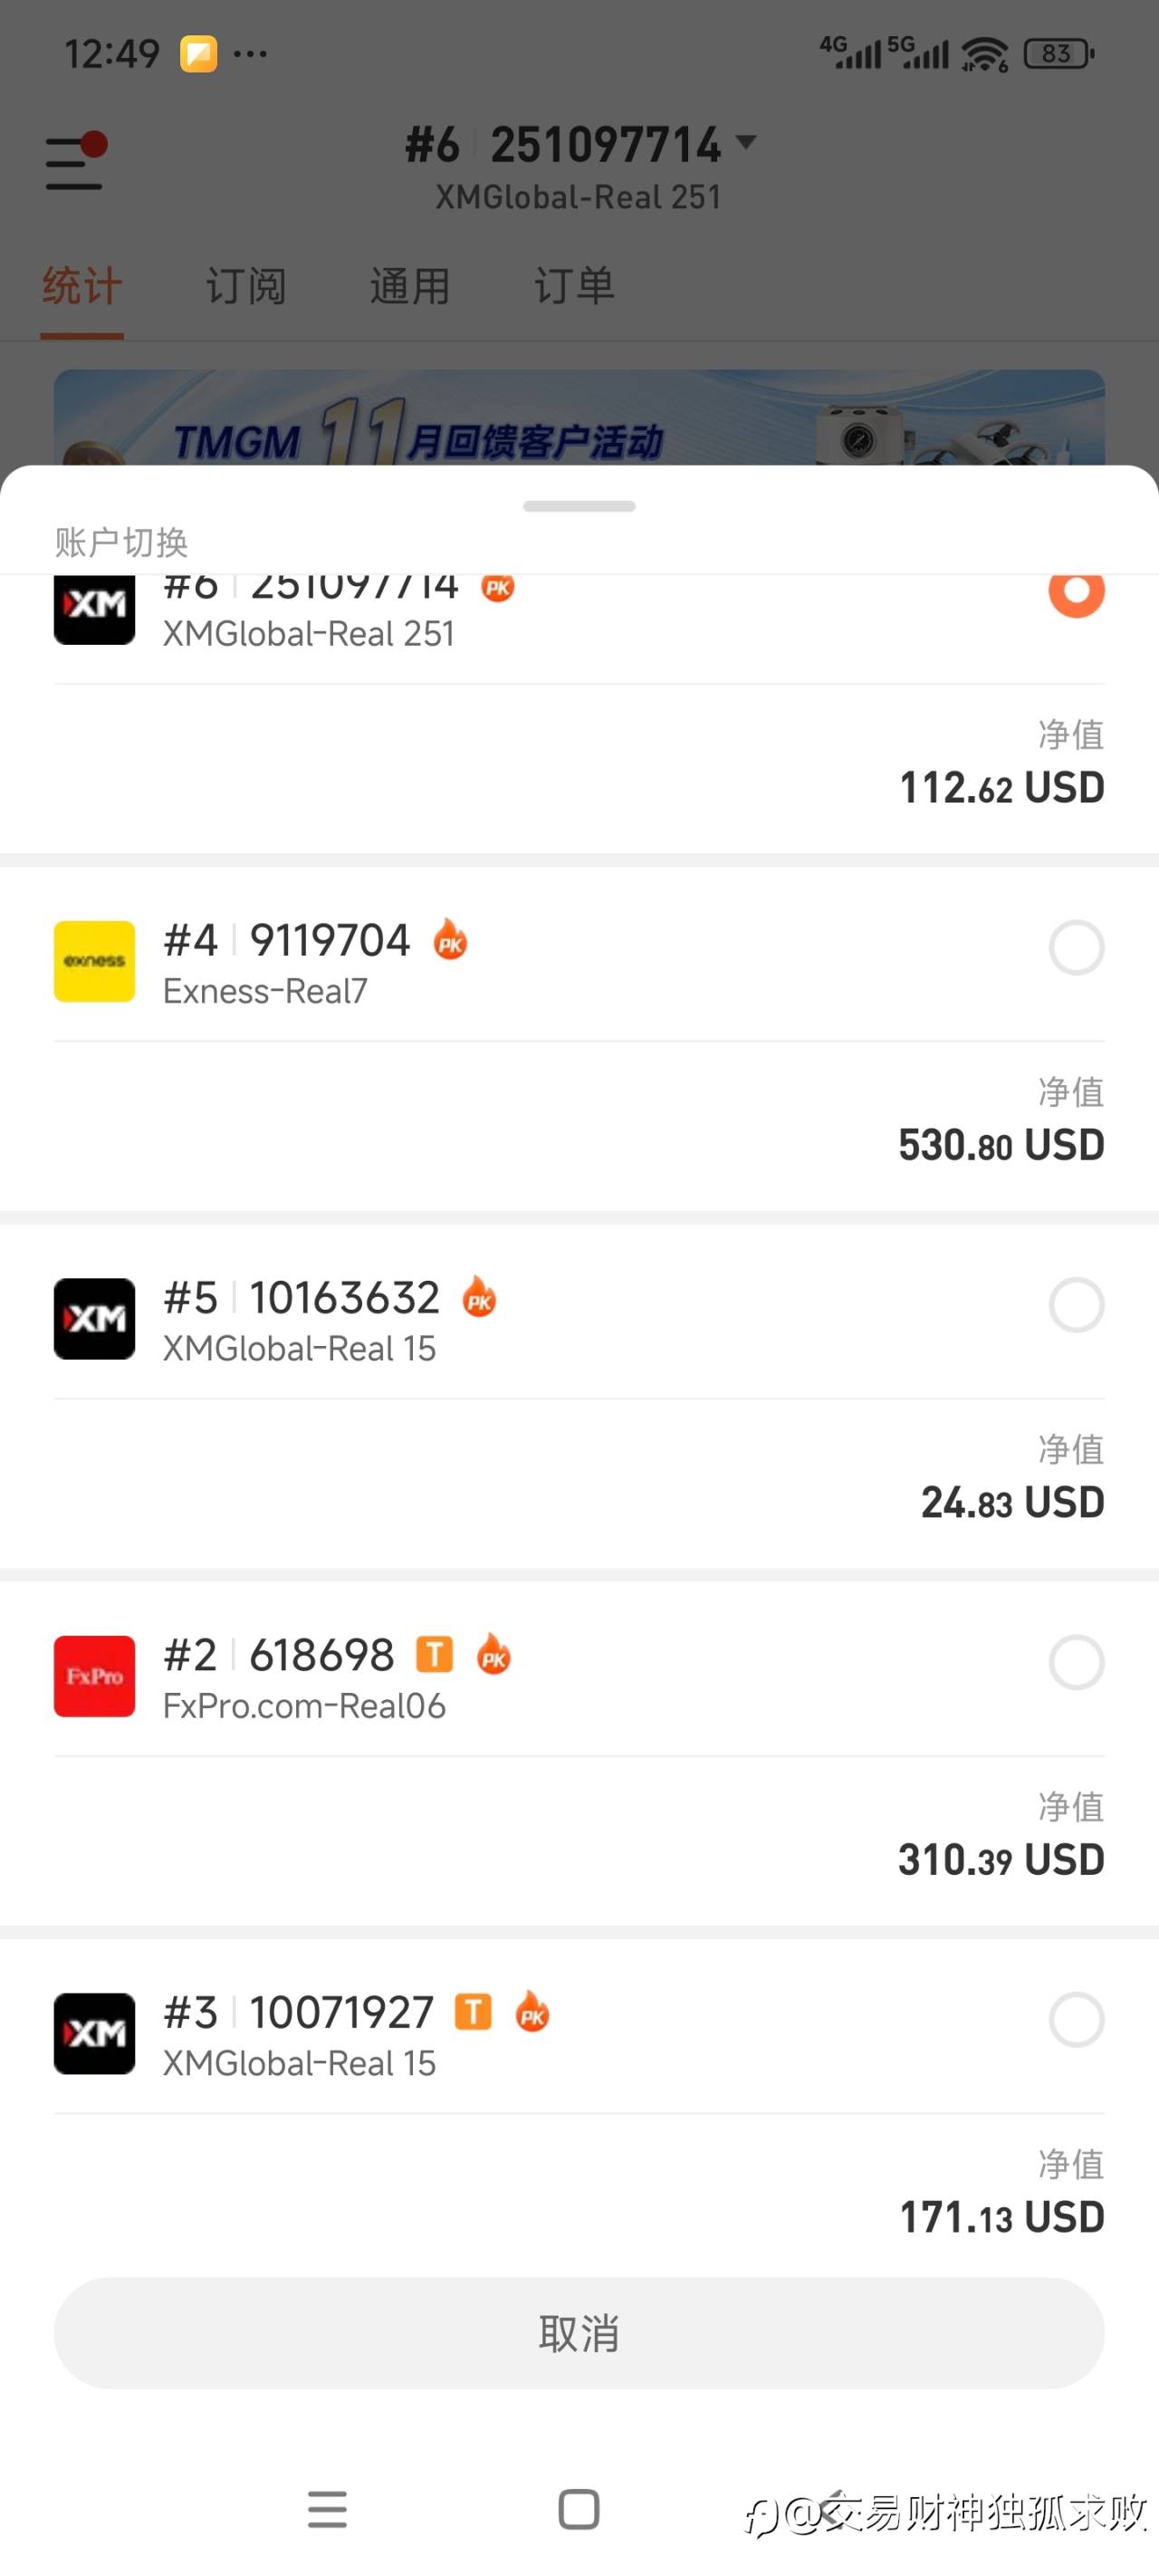Image resolution: width=1159 pixels, height=2576 pixels.
Task: Tap the FxPro broker logo icon
Action: click(94, 1676)
